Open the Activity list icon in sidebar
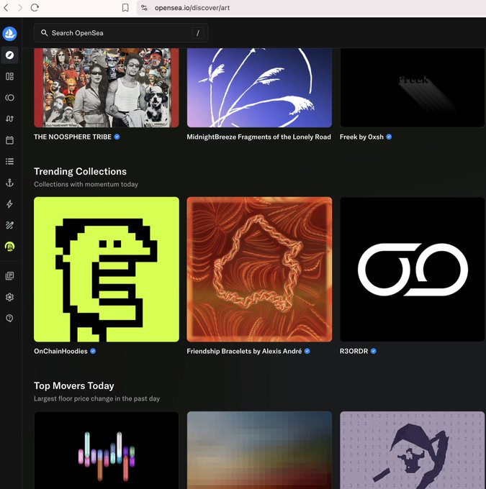 pos(9,161)
